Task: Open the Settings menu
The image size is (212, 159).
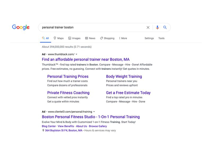Action: click(x=149, y=38)
